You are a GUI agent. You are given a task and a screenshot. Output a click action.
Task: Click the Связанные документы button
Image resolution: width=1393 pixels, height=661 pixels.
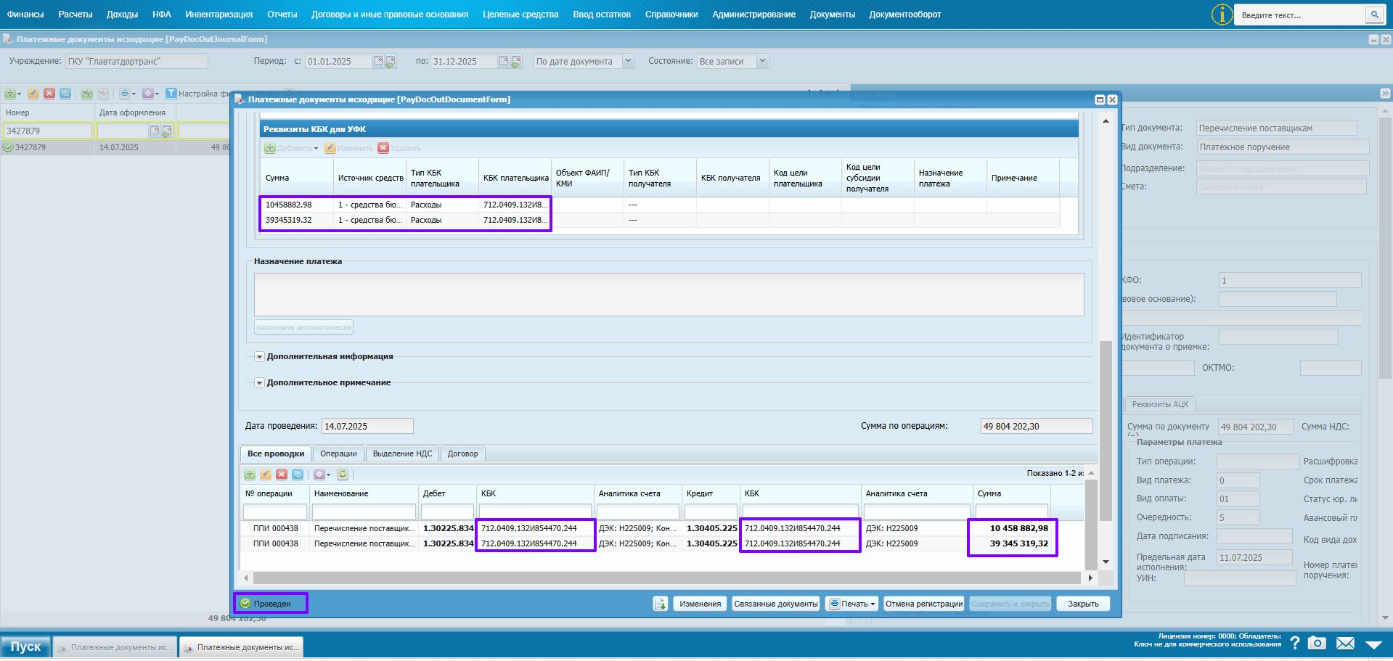776,604
